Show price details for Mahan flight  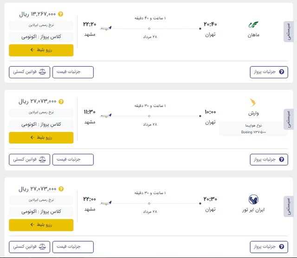(x=73, y=72)
